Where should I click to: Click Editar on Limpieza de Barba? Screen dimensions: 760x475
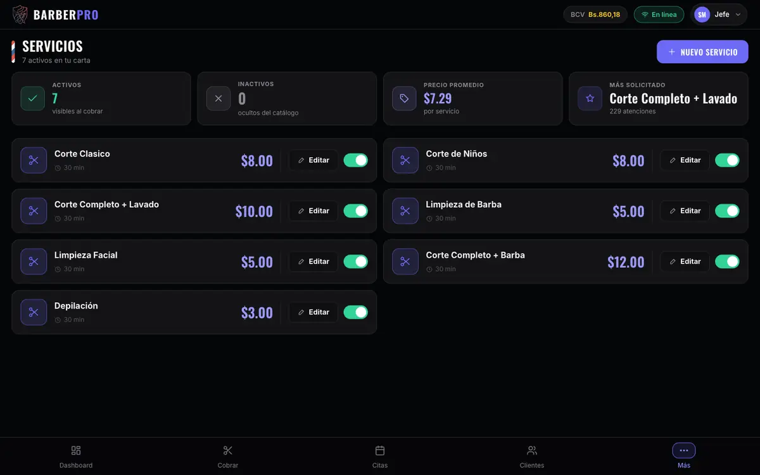[x=685, y=211]
